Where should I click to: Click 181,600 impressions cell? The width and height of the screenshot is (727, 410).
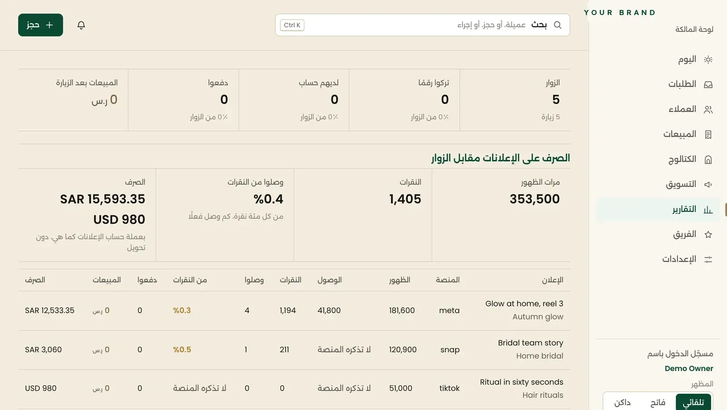[x=402, y=310]
